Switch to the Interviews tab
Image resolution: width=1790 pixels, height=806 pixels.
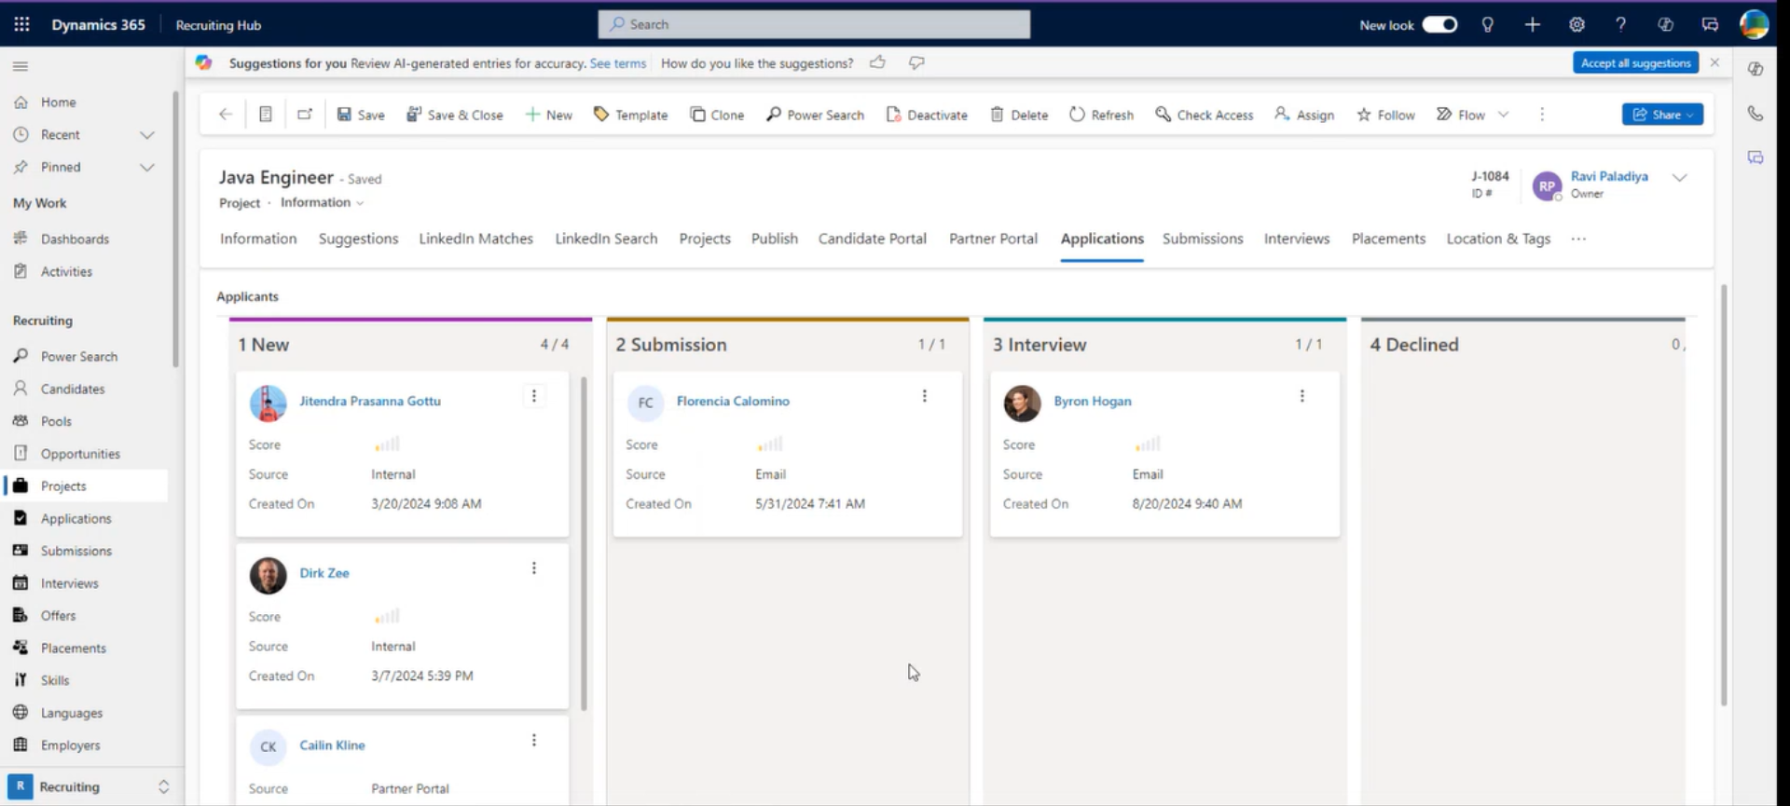1297,239
